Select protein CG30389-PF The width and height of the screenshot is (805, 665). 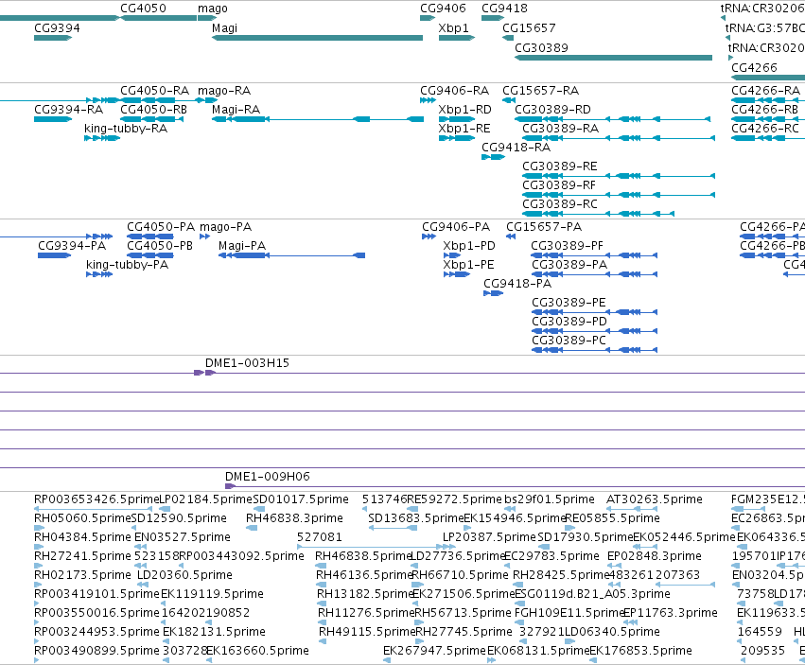click(x=594, y=255)
